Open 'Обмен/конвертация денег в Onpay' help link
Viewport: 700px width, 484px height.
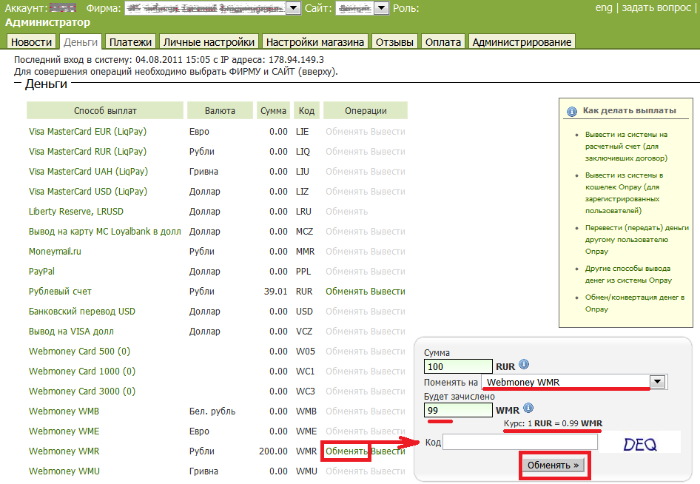[634, 303]
